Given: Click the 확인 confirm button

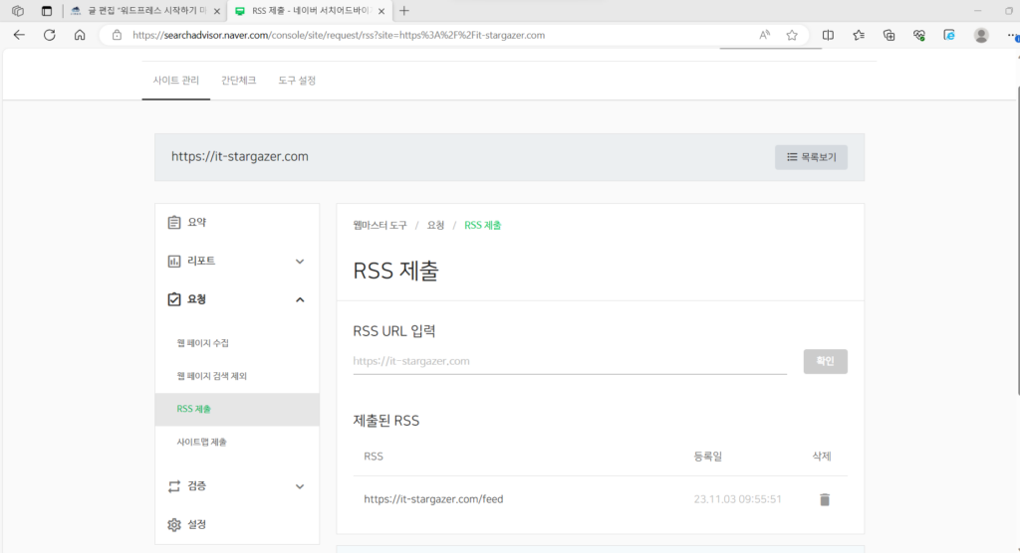Looking at the screenshot, I should (825, 361).
